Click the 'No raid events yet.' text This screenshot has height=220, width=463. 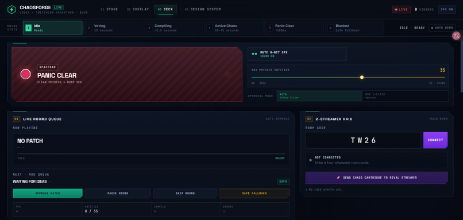click(324, 190)
